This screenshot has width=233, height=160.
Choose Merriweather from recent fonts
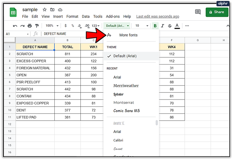pos(126,86)
